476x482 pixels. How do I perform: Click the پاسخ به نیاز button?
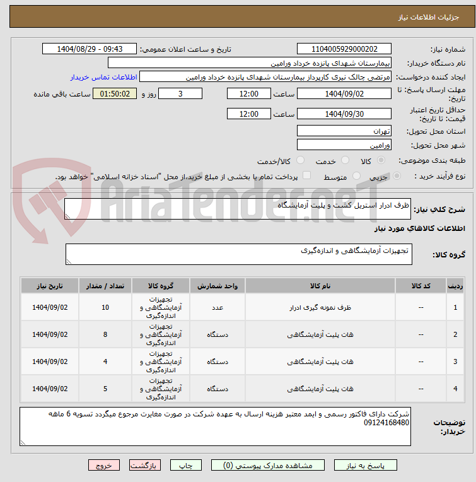tap(365, 466)
